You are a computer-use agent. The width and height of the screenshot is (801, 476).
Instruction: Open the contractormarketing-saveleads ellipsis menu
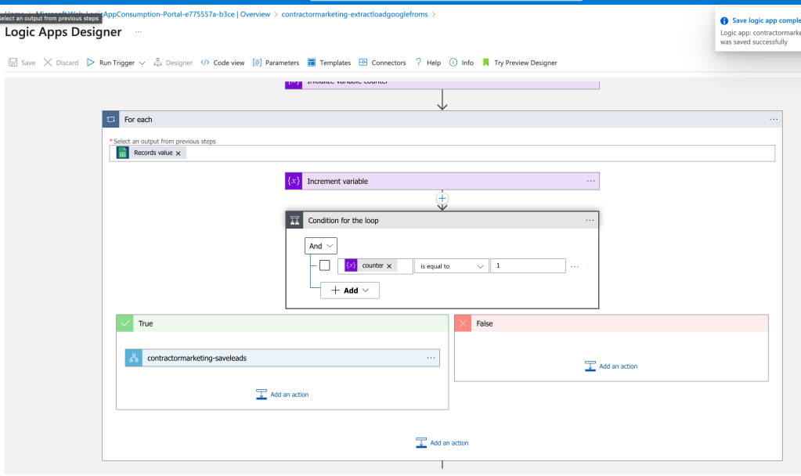[x=431, y=358]
